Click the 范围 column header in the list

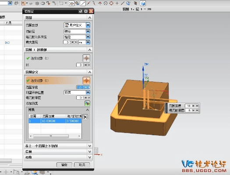pyautogui.click(x=35, y=116)
